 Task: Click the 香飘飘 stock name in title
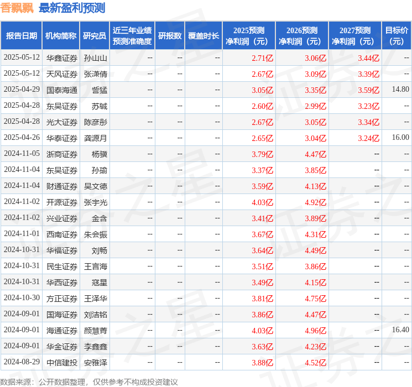[x=17, y=8]
